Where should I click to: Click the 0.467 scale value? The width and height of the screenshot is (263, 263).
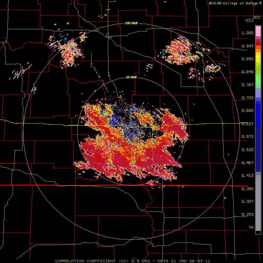[x=248, y=163]
